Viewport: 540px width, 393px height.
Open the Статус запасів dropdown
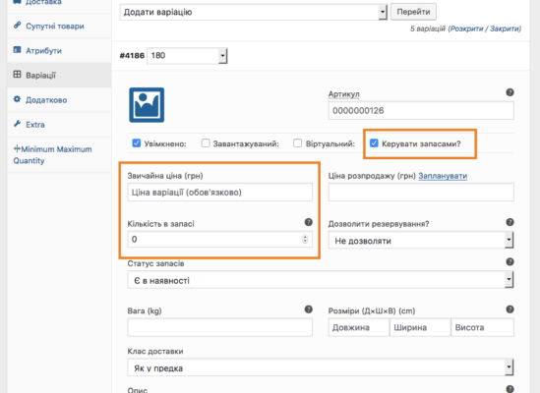pyautogui.click(x=321, y=280)
